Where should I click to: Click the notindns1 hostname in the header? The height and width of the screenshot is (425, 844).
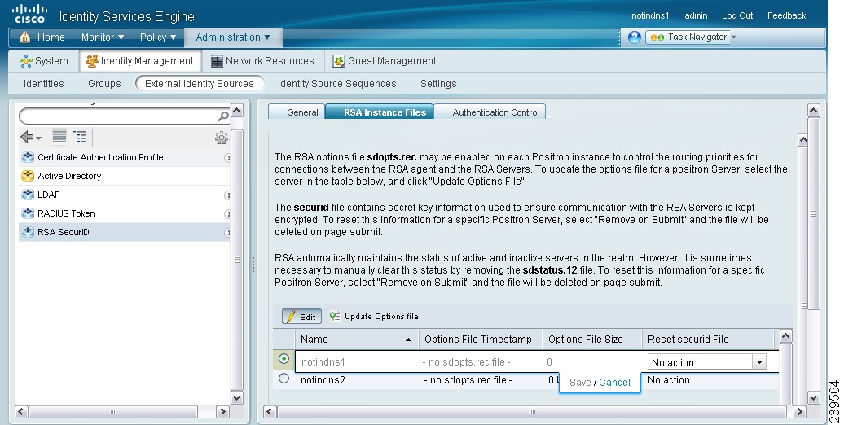click(649, 15)
